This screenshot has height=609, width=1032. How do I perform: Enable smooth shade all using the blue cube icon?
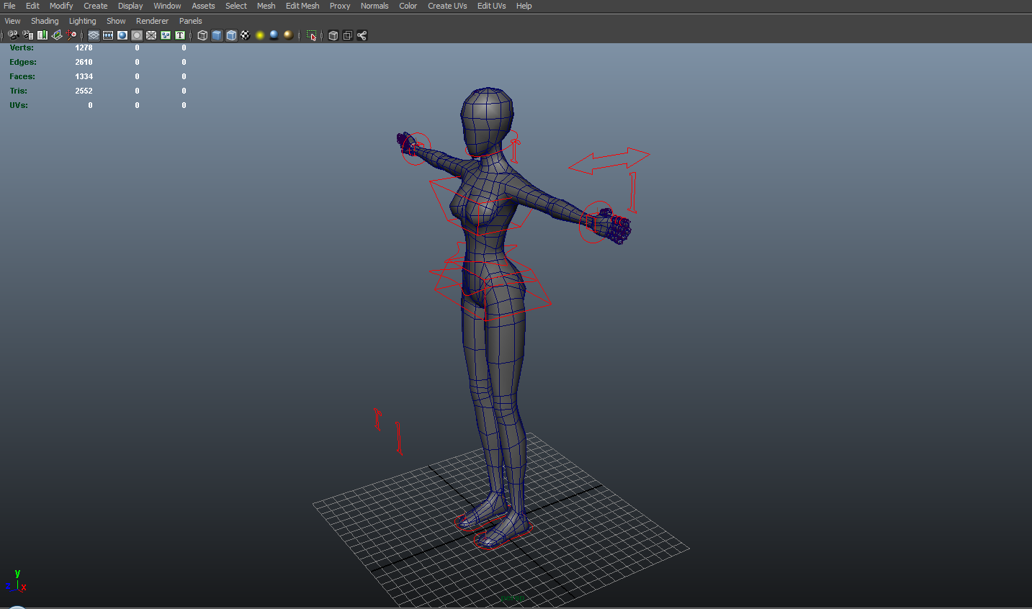coord(217,35)
